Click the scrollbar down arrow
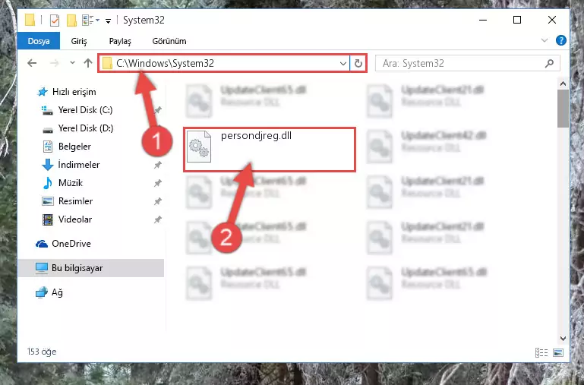This screenshot has width=584, height=385. pyautogui.click(x=563, y=339)
